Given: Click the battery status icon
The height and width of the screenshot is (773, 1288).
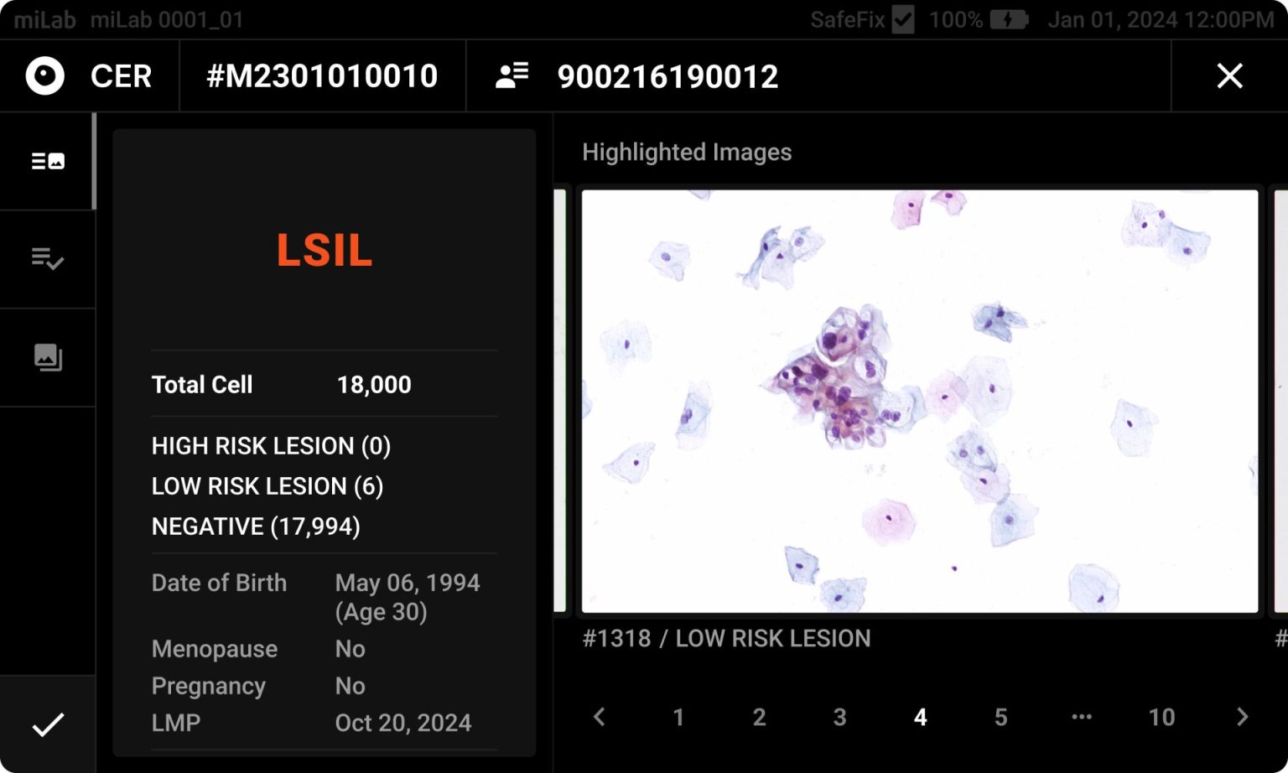Looking at the screenshot, I should [1009, 19].
